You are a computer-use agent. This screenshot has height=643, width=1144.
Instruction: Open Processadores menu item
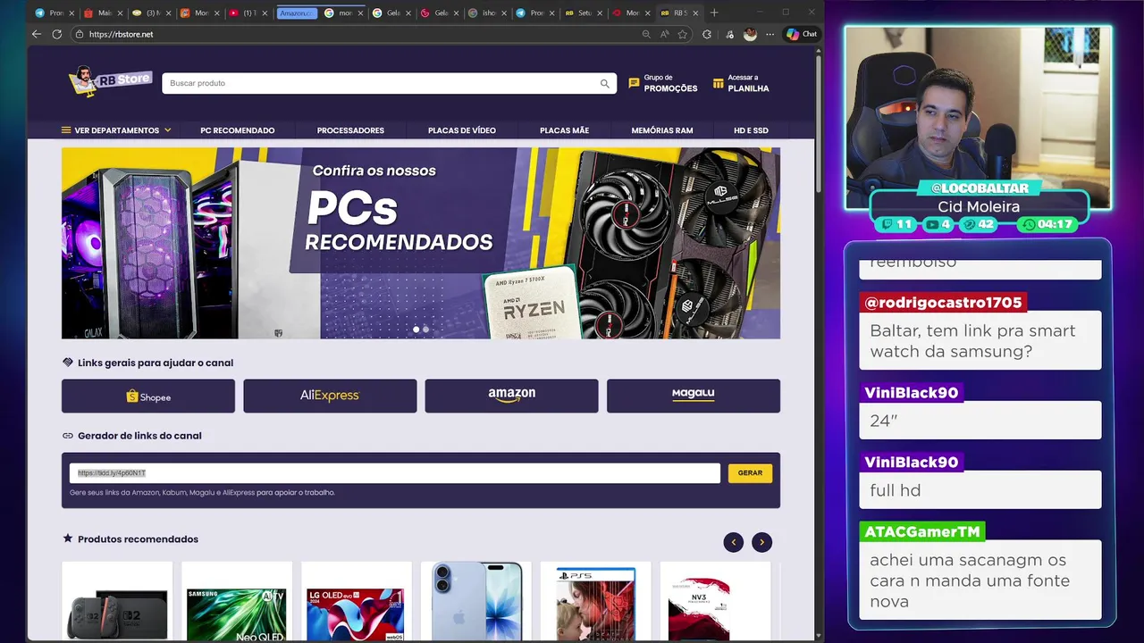click(350, 130)
